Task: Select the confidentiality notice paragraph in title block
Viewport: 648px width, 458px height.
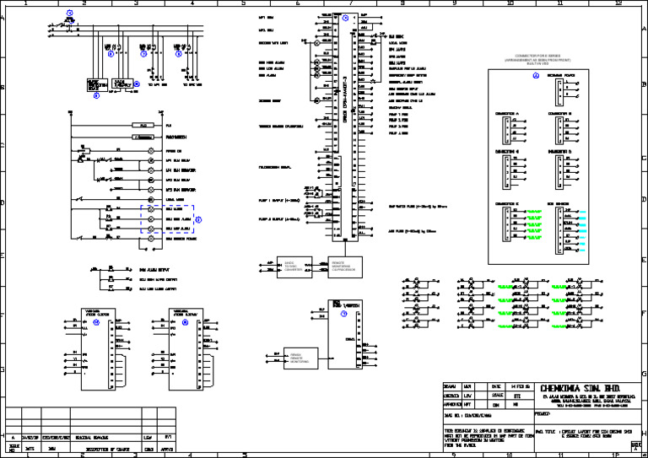Action: coord(489,438)
